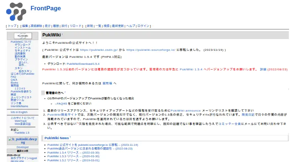Open Info in English
The image size is (295, 162).
[x=19, y=112]
